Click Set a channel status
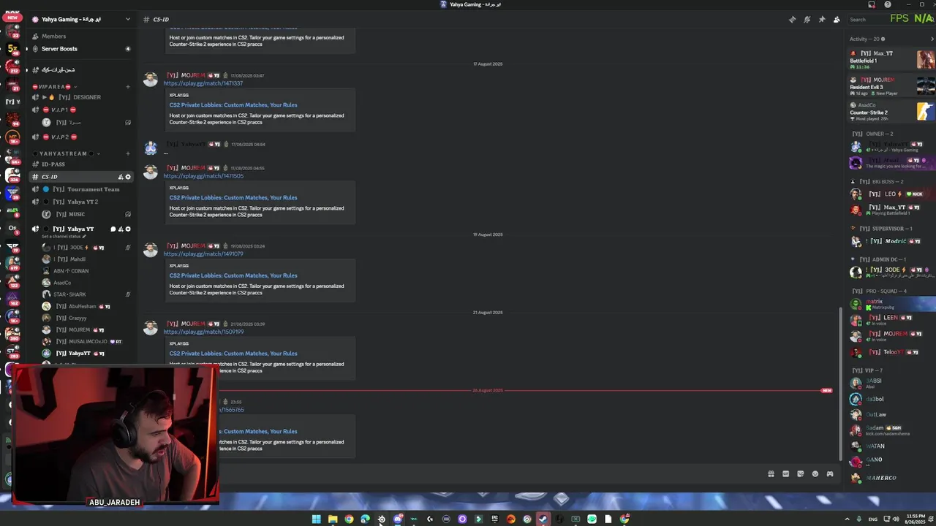The height and width of the screenshot is (526, 936). coord(64,237)
